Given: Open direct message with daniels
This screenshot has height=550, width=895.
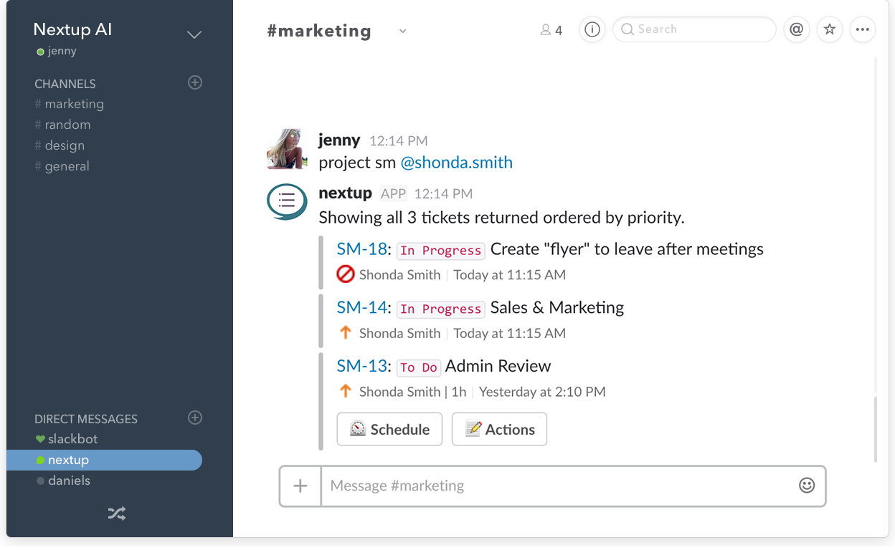Looking at the screenshot, I should [x=69, y=481].
